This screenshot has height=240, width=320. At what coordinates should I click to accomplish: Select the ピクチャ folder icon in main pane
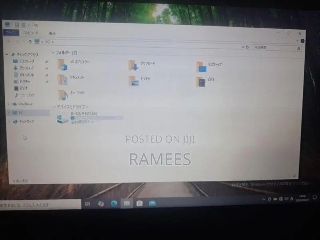[x=134, y=81]
